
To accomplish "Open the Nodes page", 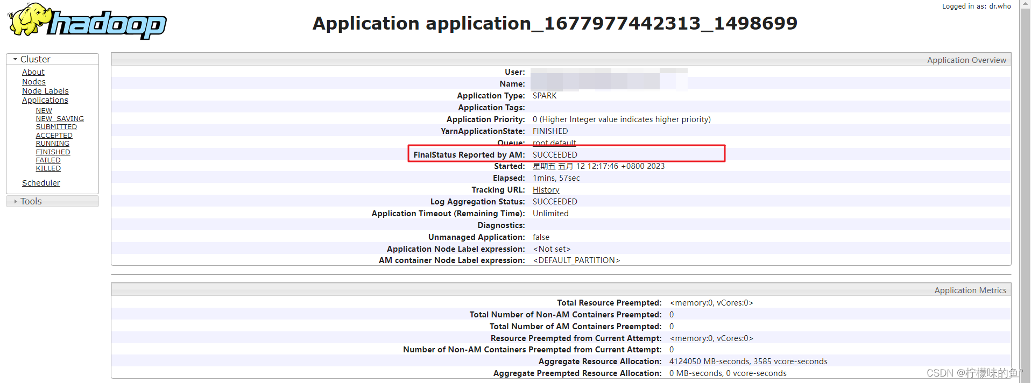I will point(34,82).
